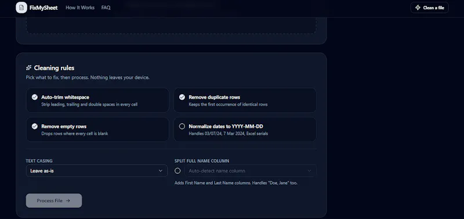Click the sparkle icon beside Cleaning rules
This screenshot has width=464, height=219.
[28, 68]
